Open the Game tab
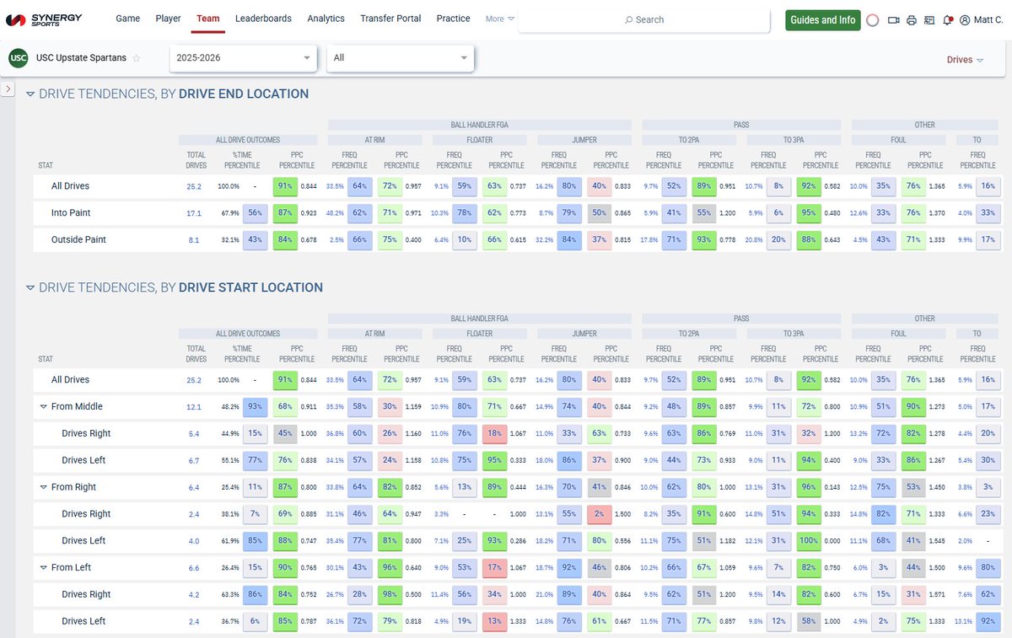Screen dimensions: 1012x638 [127, 19]
